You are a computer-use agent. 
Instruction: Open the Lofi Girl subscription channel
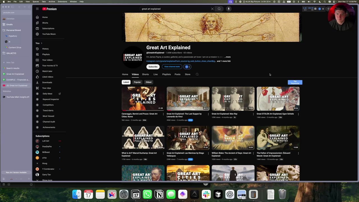(x=46, y=141)
